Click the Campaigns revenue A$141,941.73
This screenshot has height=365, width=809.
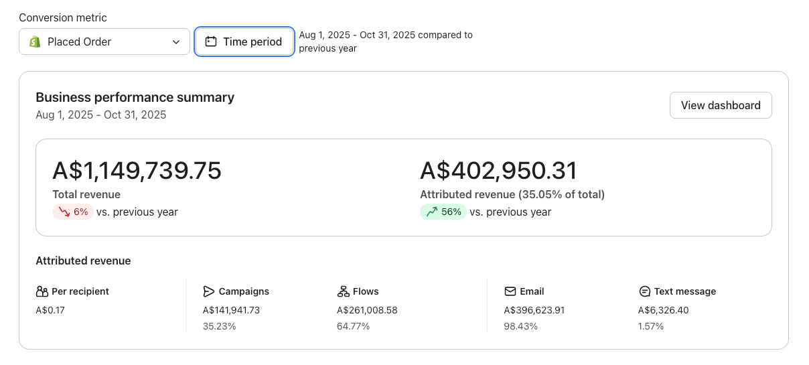tap(231, 310)
